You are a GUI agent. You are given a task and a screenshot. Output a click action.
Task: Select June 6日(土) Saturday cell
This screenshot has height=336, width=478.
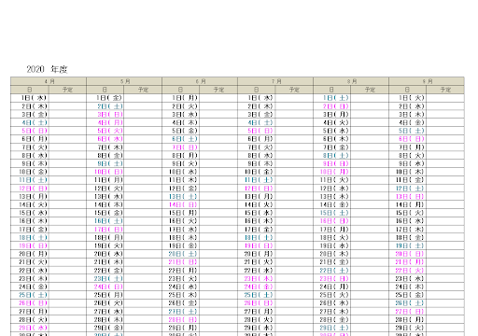click(181, 139)
